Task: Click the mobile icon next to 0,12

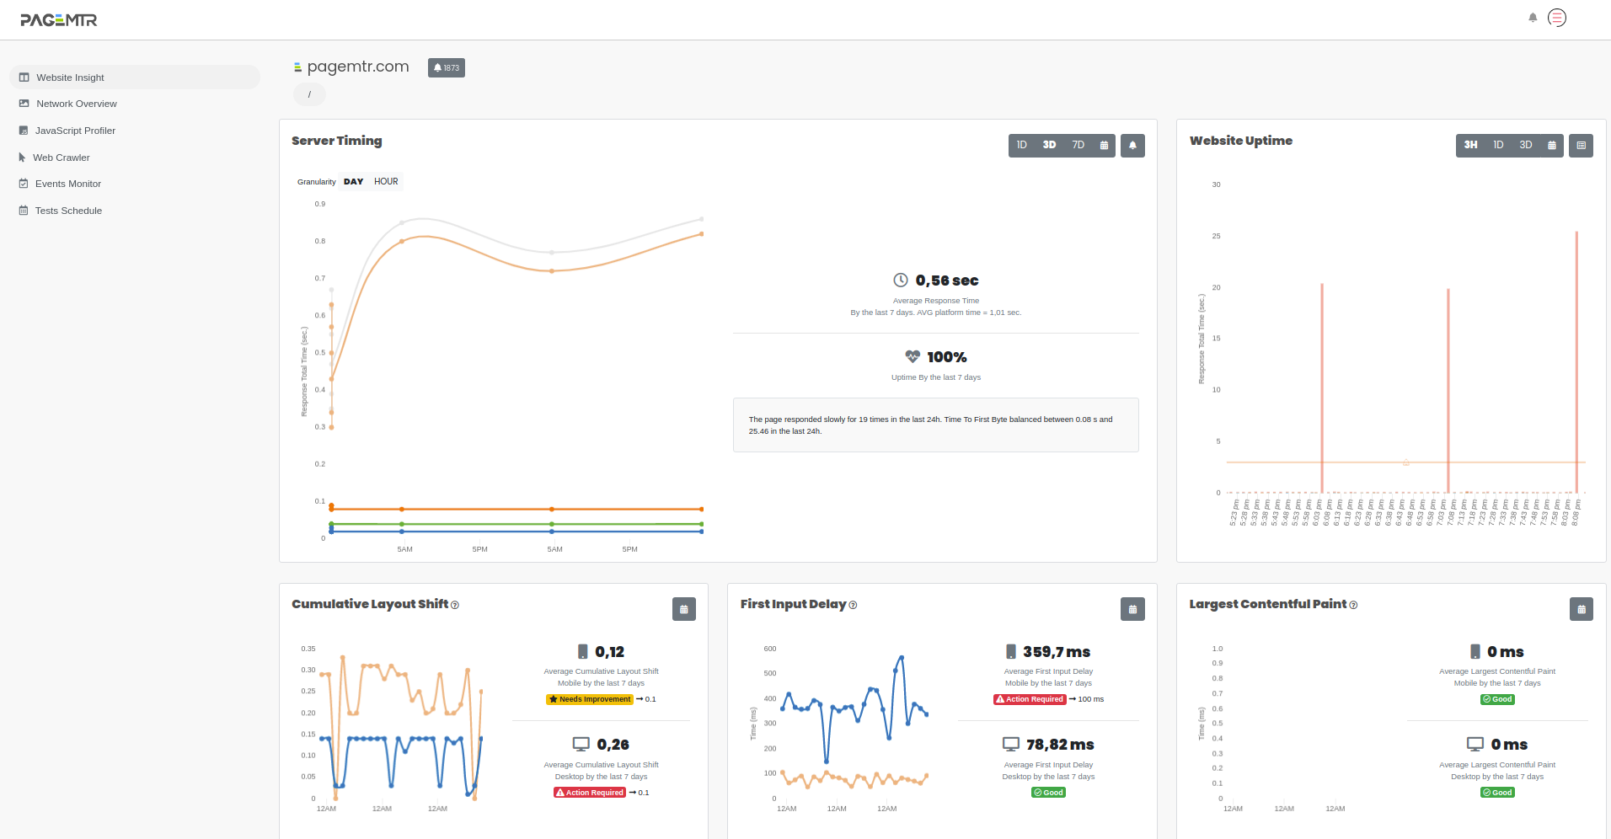Action: click(x=582, y=651)
